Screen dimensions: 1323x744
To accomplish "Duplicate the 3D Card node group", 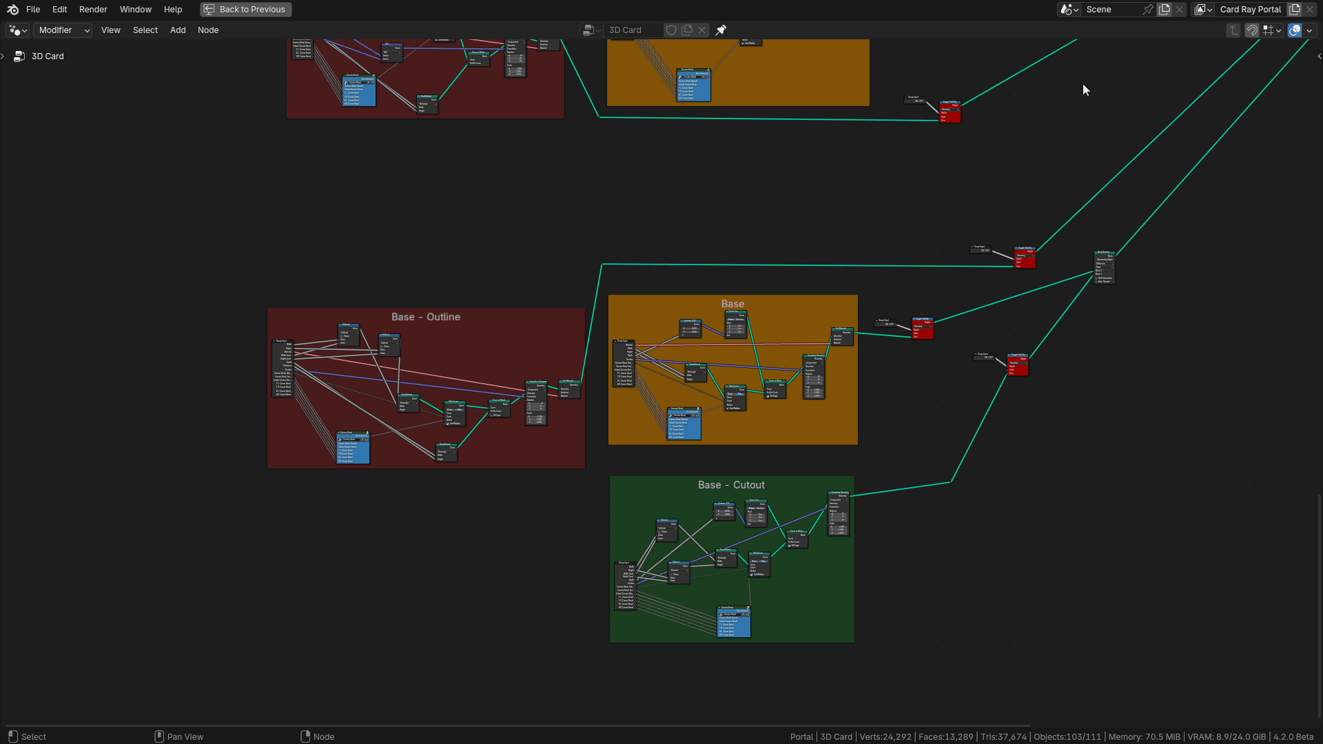I will coord(687,30).
